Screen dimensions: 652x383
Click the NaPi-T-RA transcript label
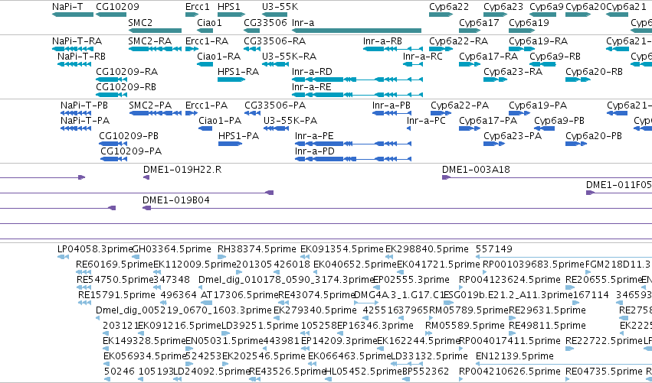77,41
